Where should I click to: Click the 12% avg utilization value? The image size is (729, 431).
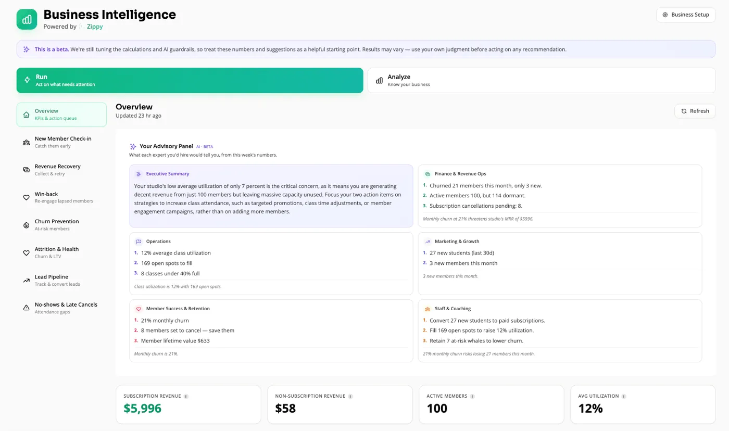coord(590,409)
